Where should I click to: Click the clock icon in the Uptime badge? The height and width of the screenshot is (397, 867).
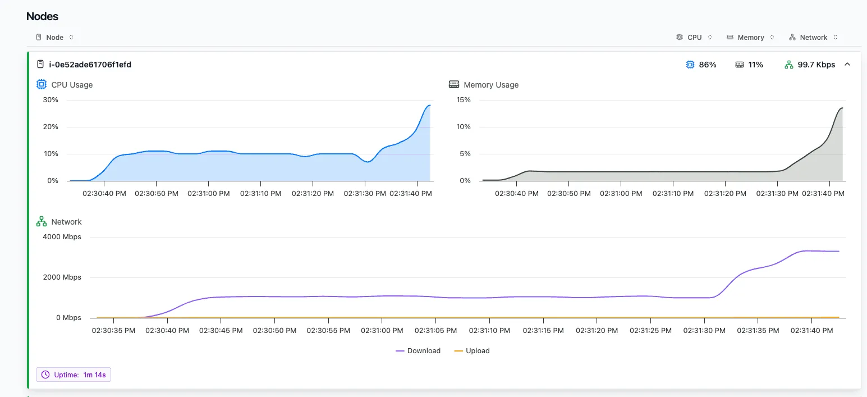[x=45, y=374]
